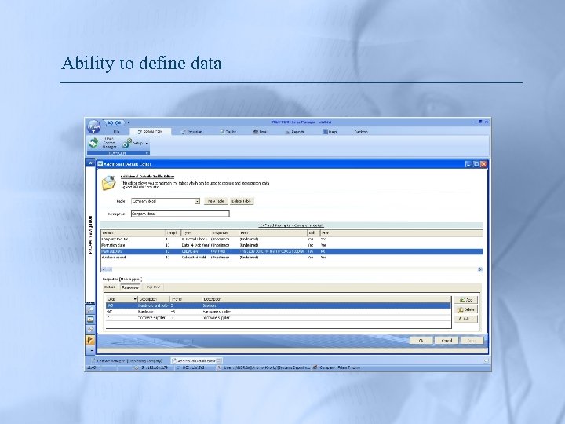Viewport: 565px width, 424px height.
Task: Select the Main supplier row in fields table
Action: [292, 251]
